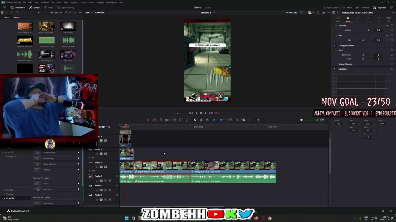The image size is (396, 222).
Task: Toggle the Volume section enable switch
Action: (x=336, y=26)
